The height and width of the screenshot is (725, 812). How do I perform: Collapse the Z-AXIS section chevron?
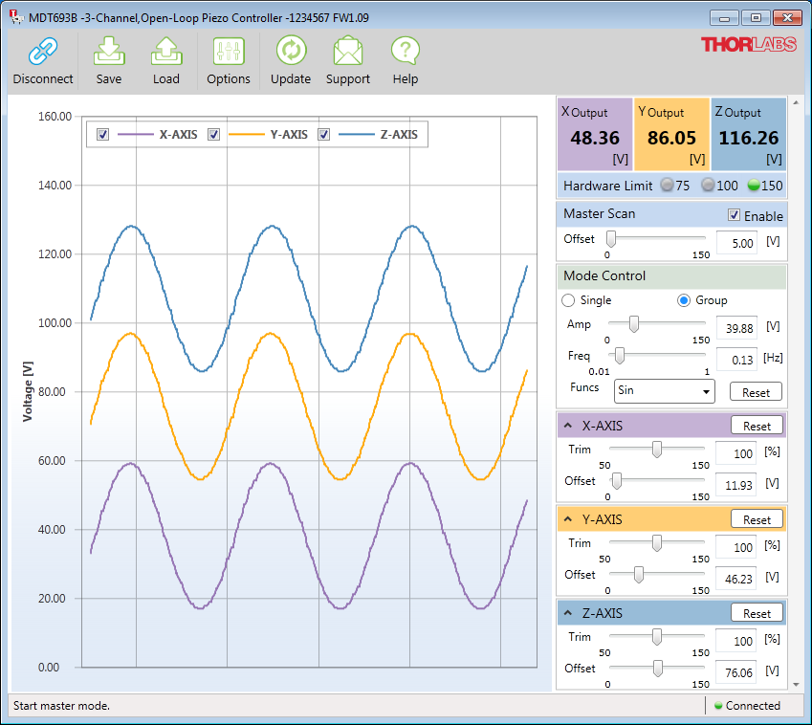click(x=568, y=613)
